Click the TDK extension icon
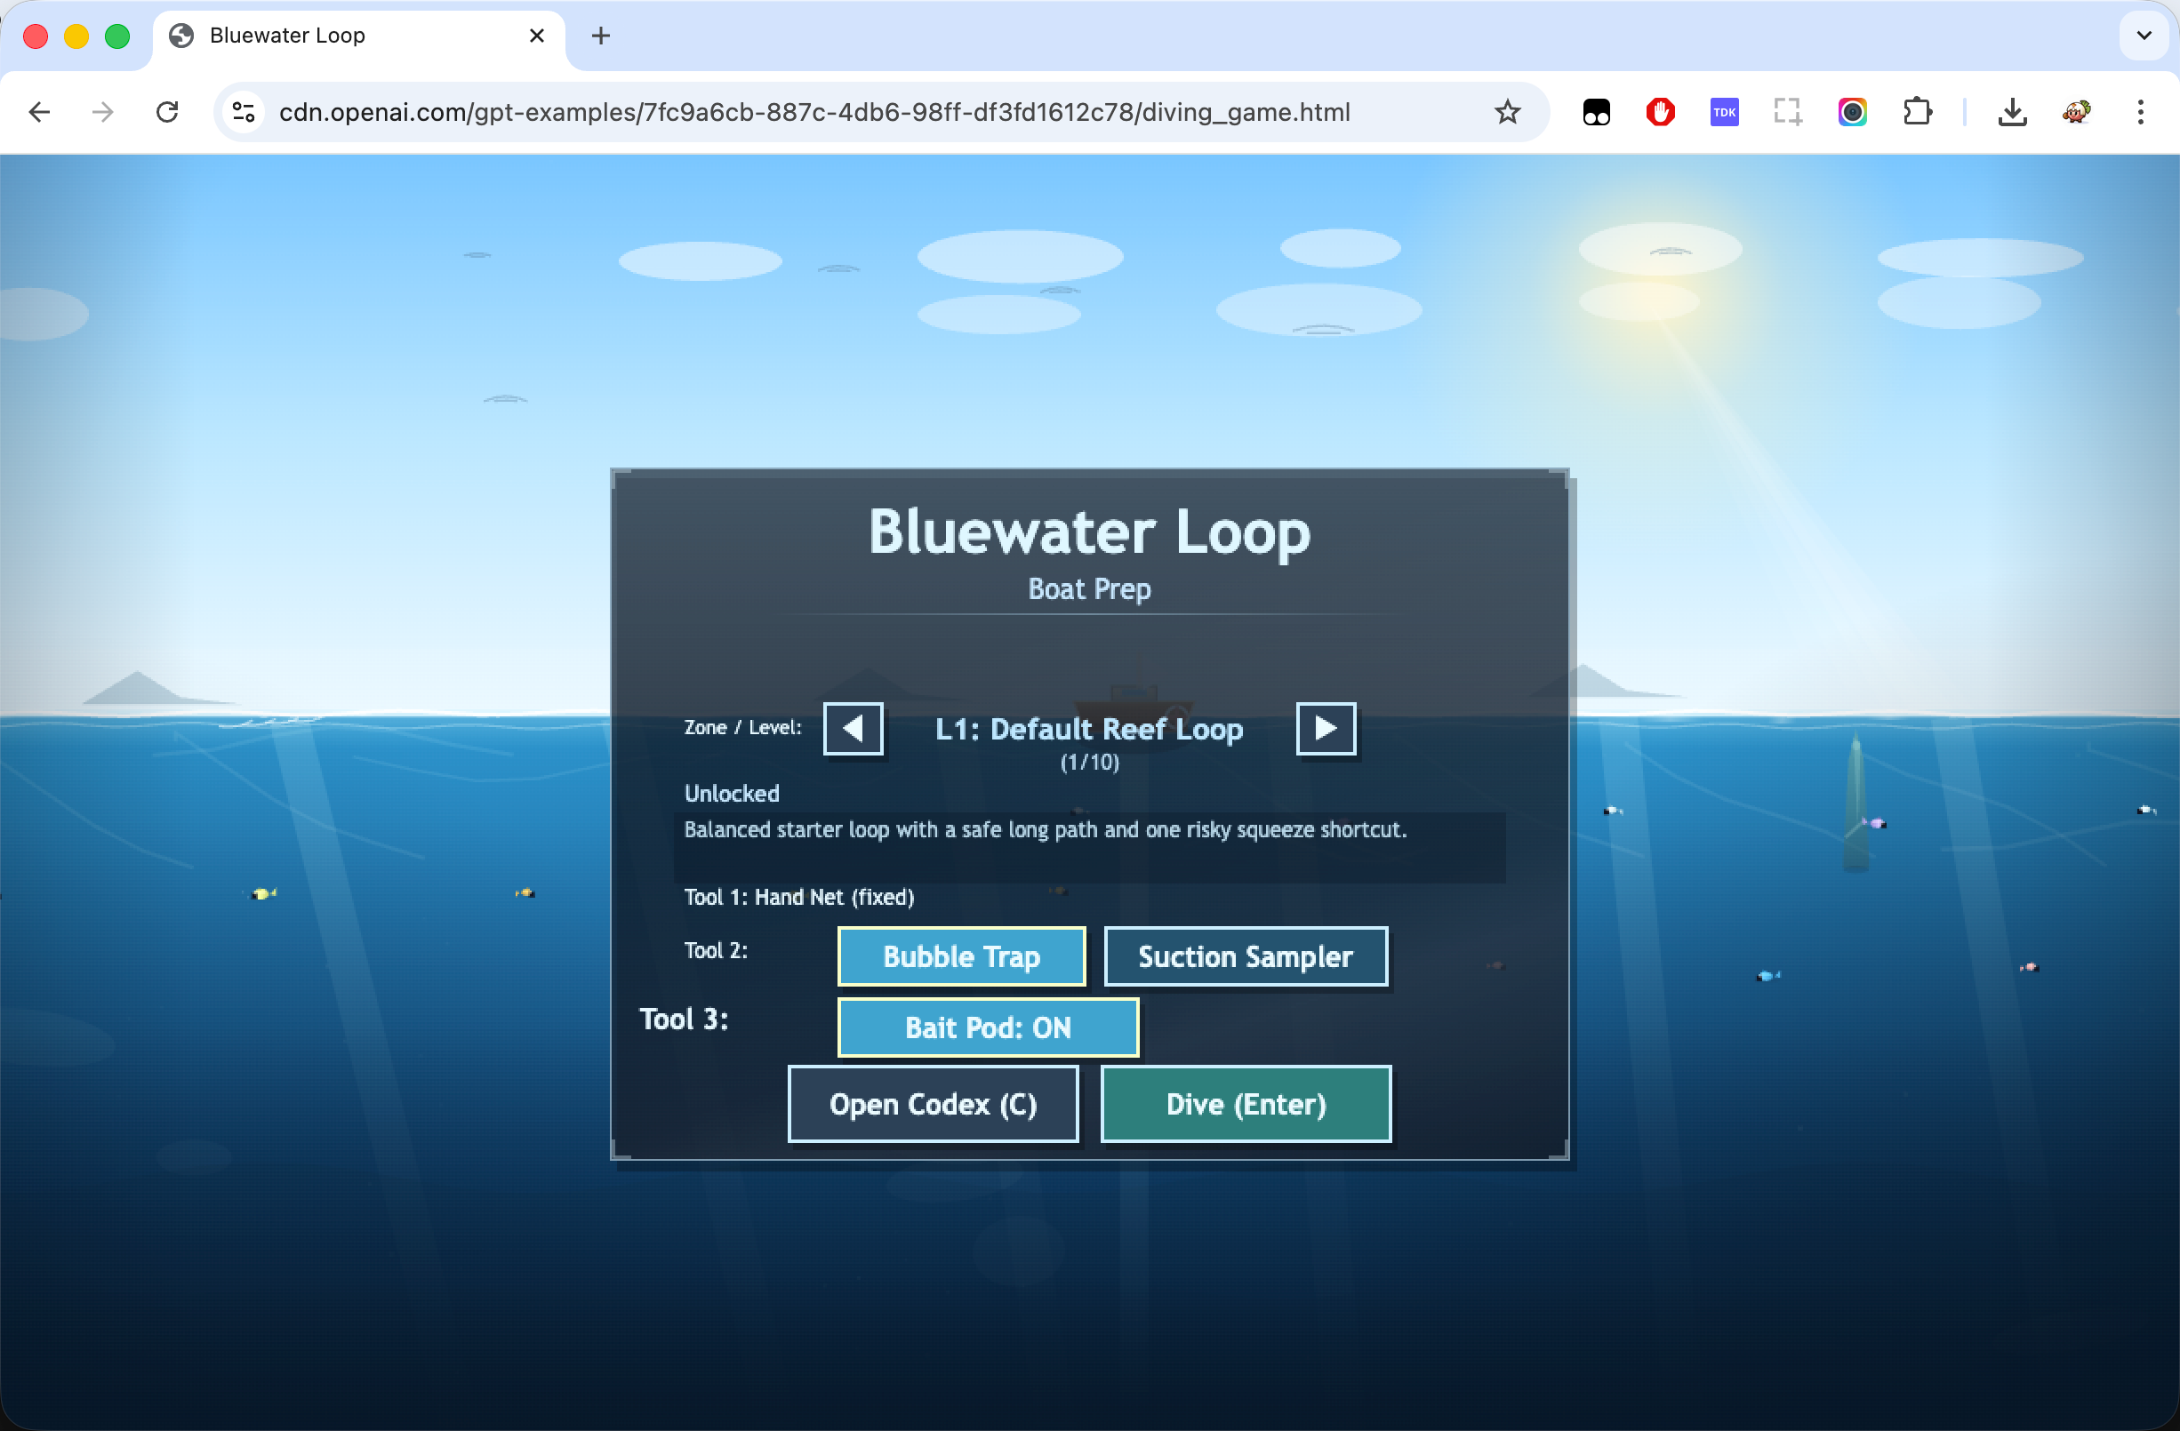2180x1431 pixels. tap(1724, 112)
